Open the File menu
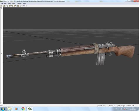 (2, 4)
